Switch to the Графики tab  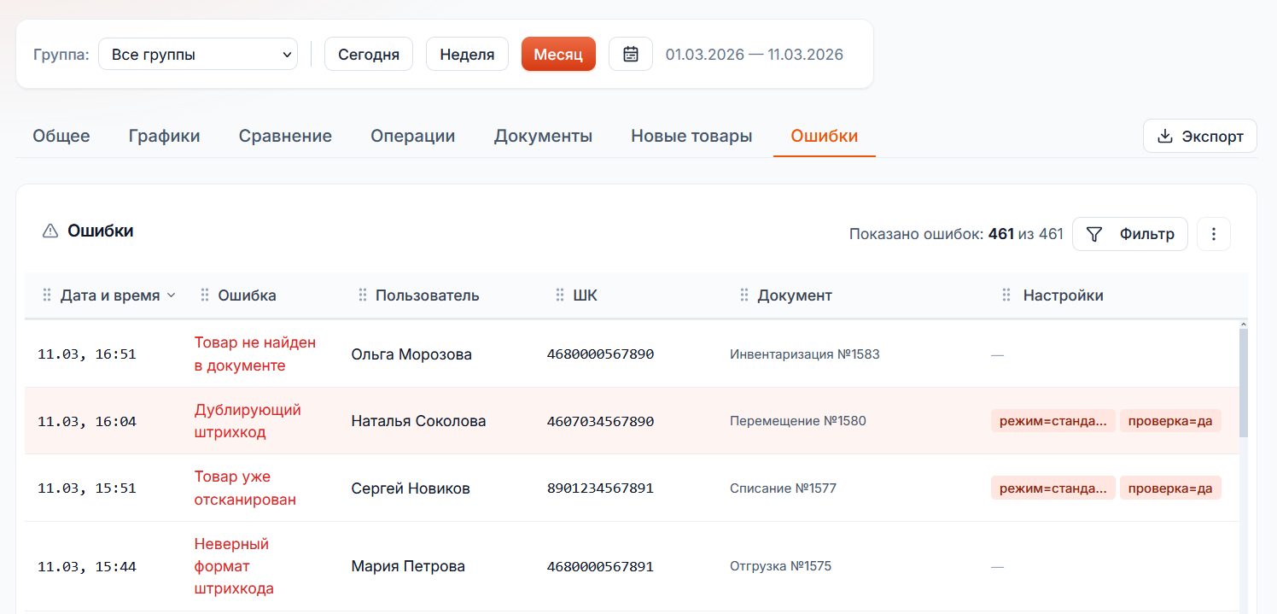point(165,136)
